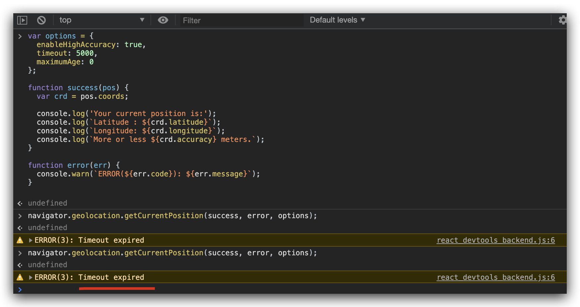Open the first react_devtools_backend.js:6 source link
Screen dimensions: 580x307
point(496,240)
